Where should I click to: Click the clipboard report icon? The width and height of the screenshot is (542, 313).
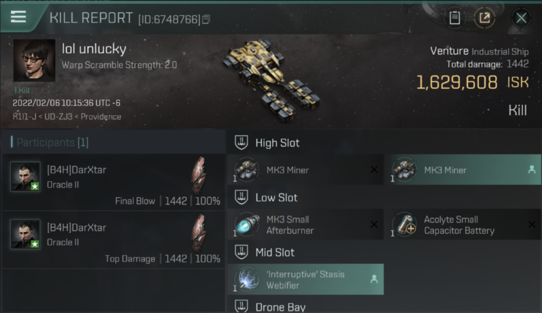pos(454,18)
